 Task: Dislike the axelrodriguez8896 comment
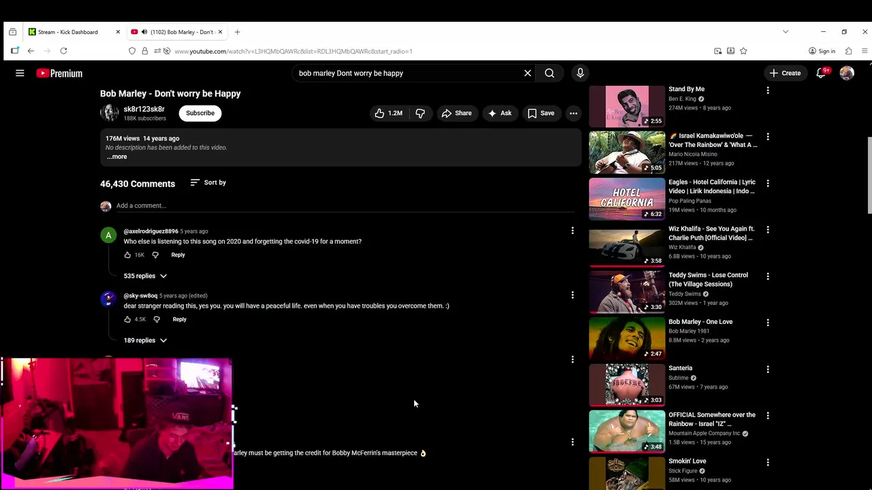(155, 255)
